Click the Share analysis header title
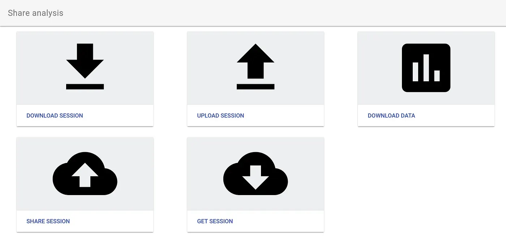The height and width of the screenshot is (237, 506). [x=35, y=13]
